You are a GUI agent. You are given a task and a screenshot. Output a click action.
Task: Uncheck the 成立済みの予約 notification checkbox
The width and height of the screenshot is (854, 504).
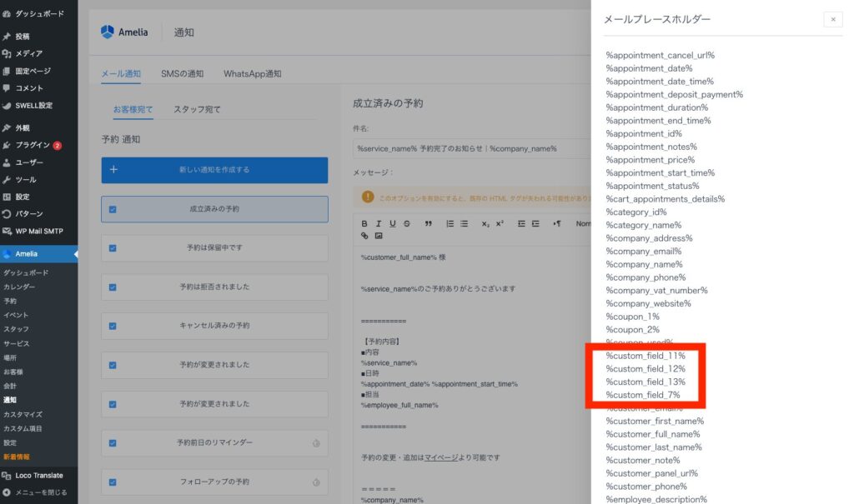click(113, 209)
